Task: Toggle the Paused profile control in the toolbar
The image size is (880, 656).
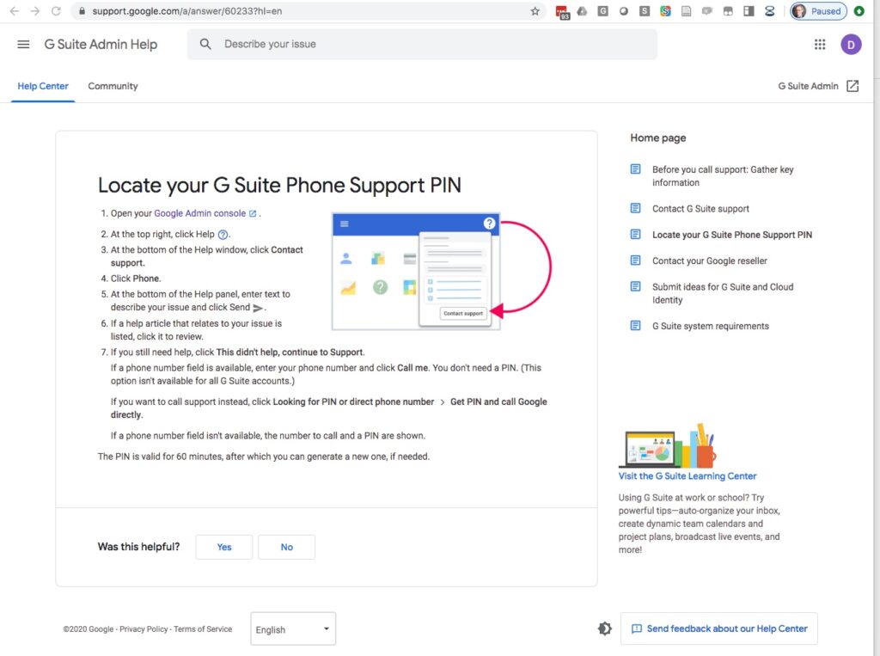Action: click(816, 11)
